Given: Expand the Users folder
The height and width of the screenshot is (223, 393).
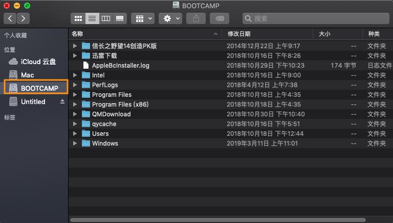Looking at the screenshot, I should coord(75,133).
